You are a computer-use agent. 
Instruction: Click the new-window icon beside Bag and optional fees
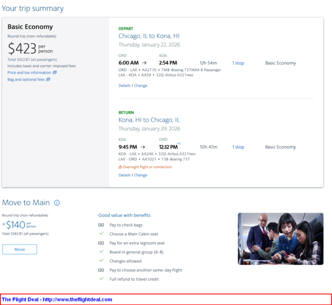click(48, 79)
